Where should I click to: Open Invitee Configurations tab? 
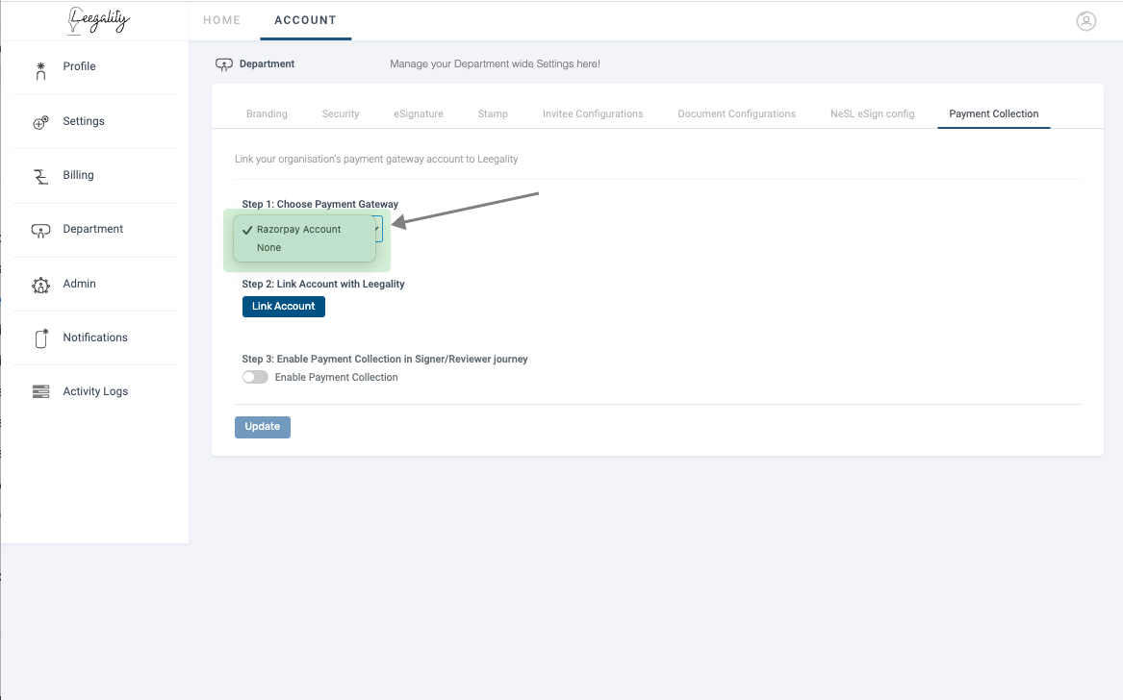593,113
